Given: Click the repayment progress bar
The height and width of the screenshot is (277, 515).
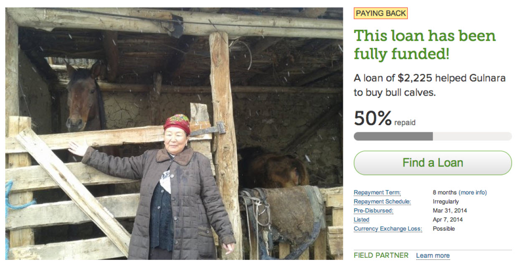Looking at the screenshot, I should 432,136.
